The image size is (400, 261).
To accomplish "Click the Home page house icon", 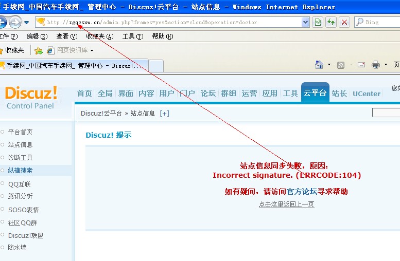I will (319, 65).
